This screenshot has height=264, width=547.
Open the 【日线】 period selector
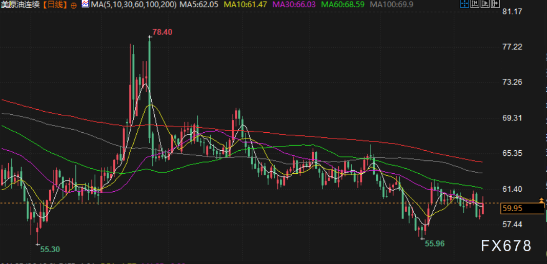tap(54, 5)
